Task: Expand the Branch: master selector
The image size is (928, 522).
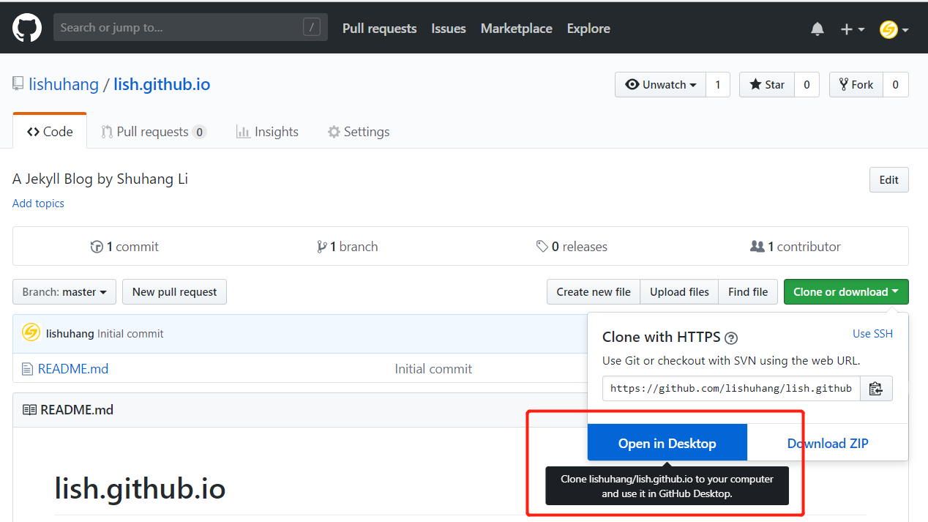Action: tap(64, 292)
